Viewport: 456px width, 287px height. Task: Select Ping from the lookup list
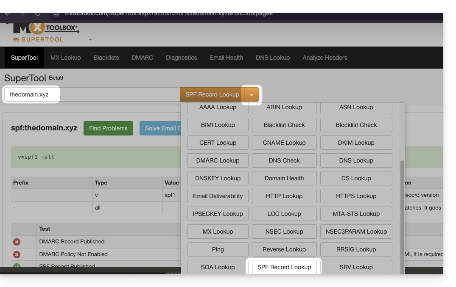(x=218, y=249)
